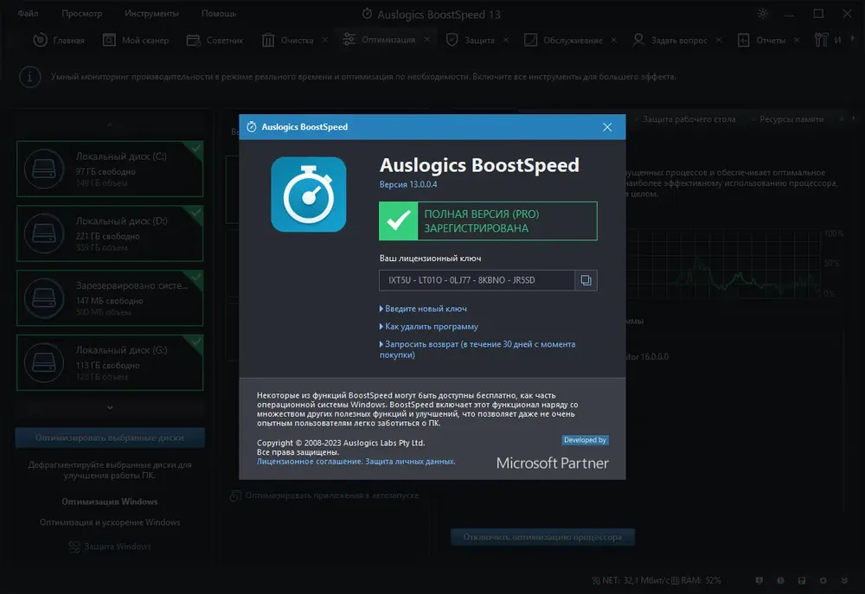Image resolution: width=865 pixels, height=594 pixels.
Task: Close the Auslogics BoostSpeed about dialog
Action: [607, 127]
